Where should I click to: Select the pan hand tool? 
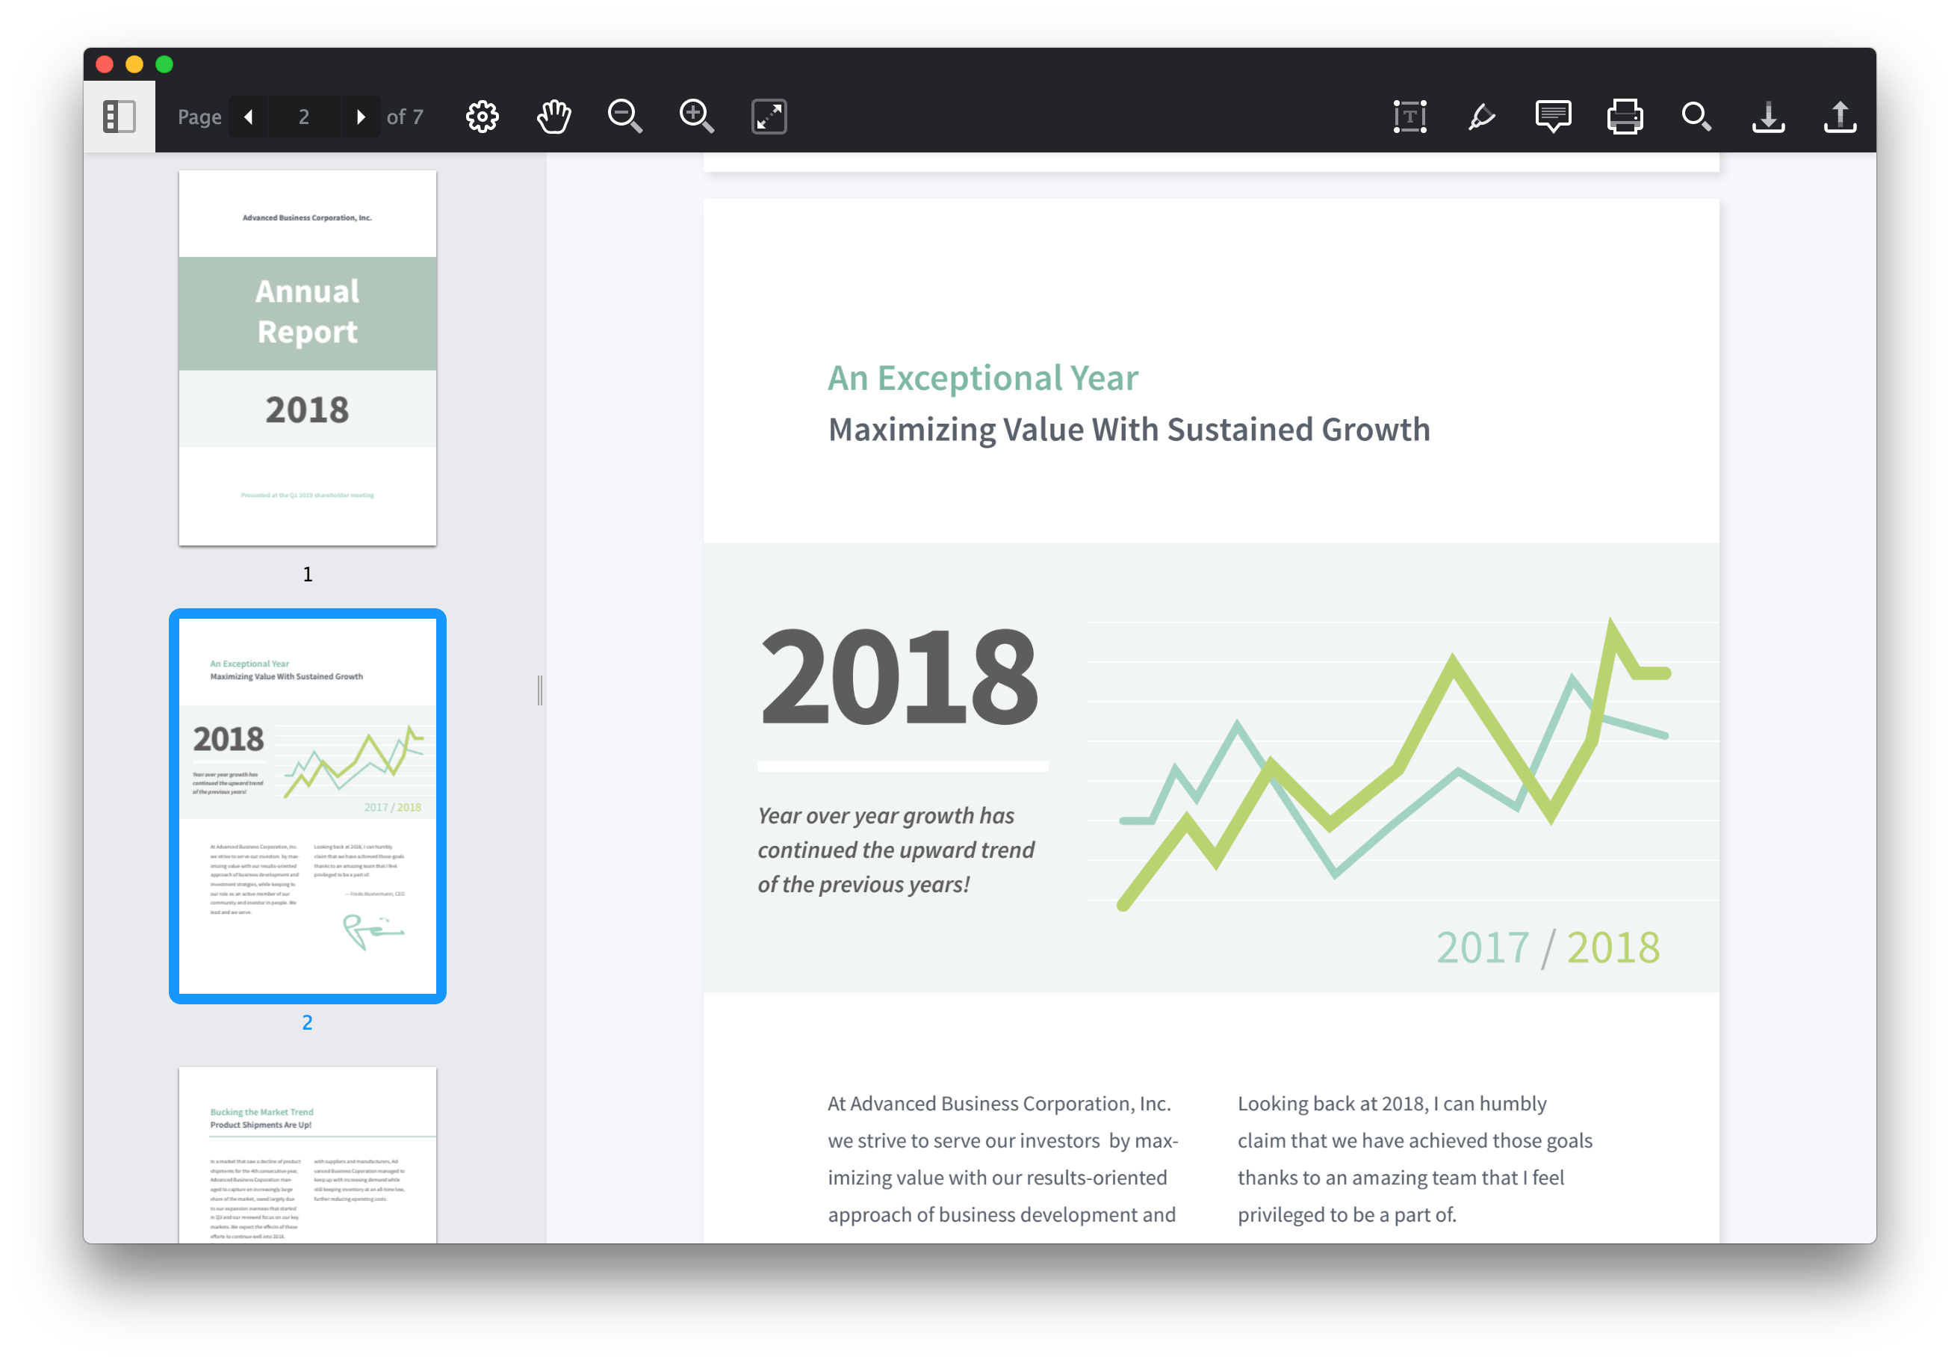coord(554,117)
